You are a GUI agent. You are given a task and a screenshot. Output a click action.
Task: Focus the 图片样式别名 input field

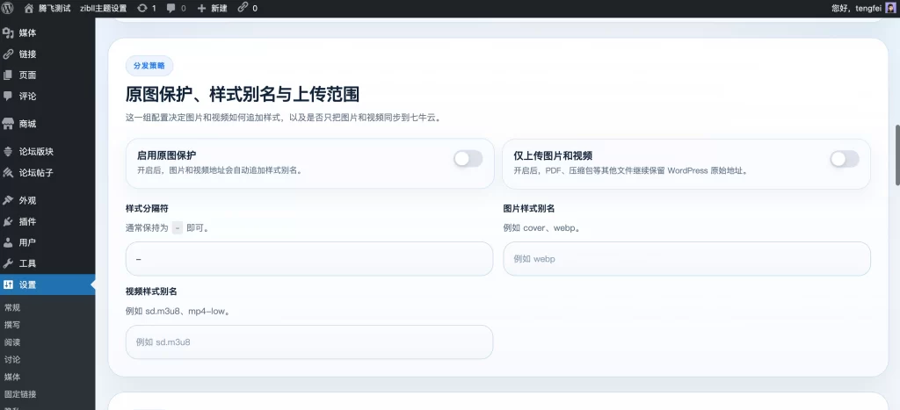coord(687,259)
